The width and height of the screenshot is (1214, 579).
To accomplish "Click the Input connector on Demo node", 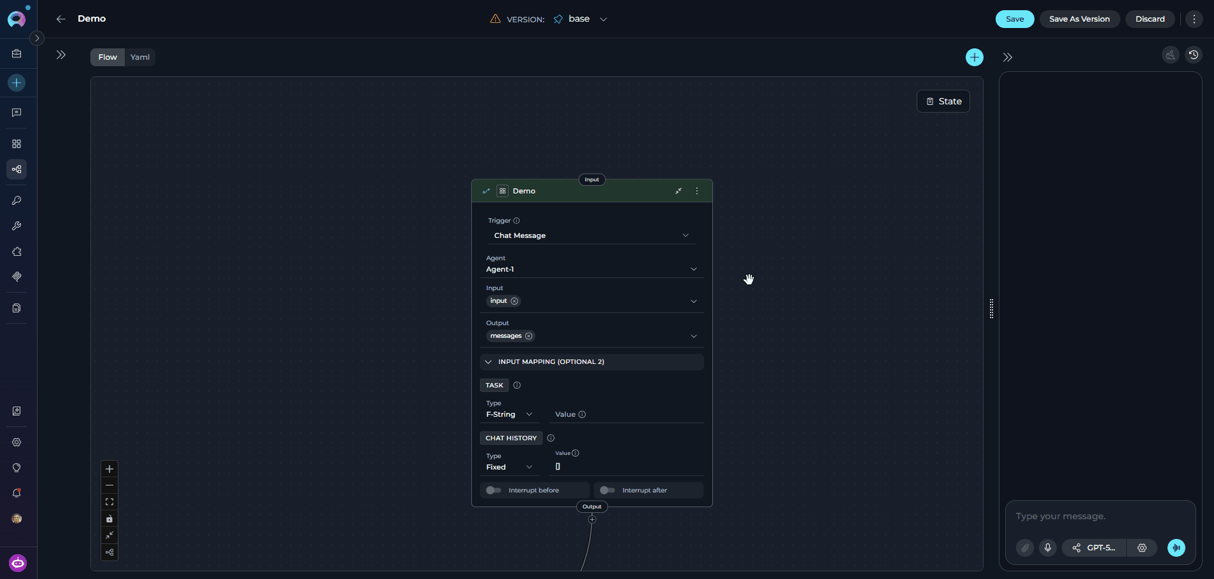I will pyautogui.click(x=592, y=179).
